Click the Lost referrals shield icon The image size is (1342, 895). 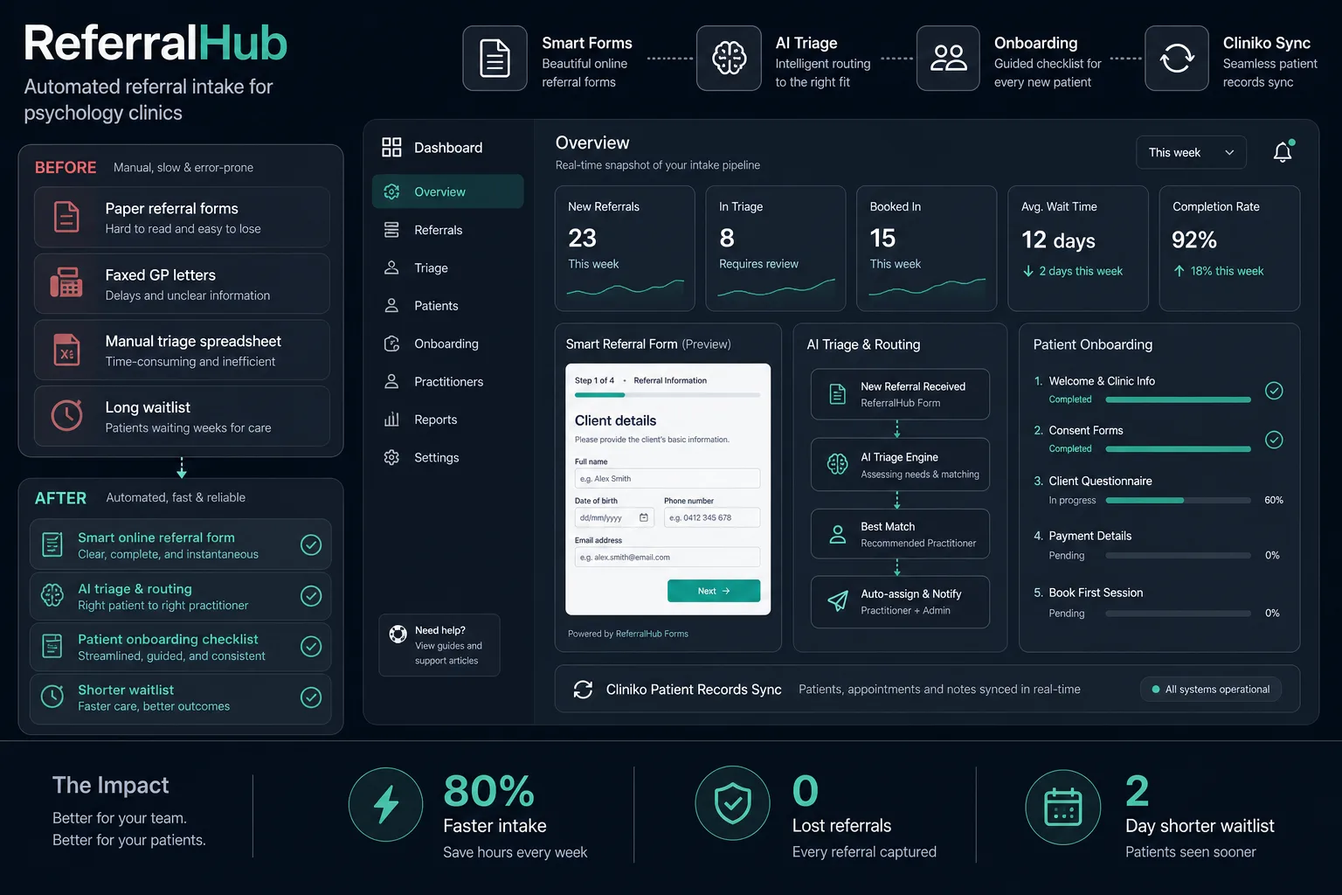732,803
